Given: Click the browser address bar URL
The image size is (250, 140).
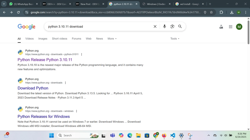Looking at the screenshot, I should coord(115,12).
